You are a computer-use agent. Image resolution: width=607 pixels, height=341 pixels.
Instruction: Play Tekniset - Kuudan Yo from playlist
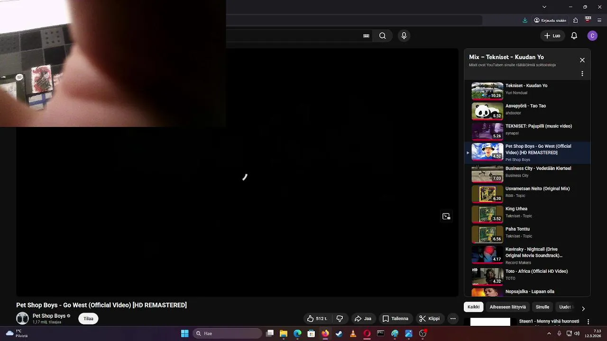(527, 90)
